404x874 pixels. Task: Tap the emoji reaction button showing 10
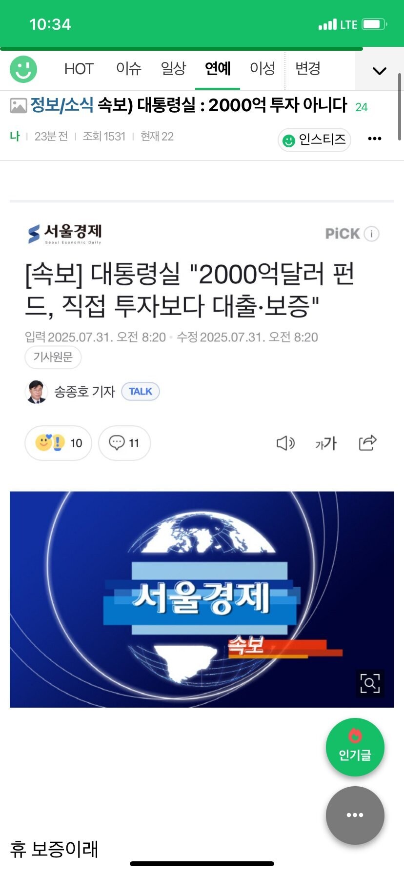pos(58,443)
